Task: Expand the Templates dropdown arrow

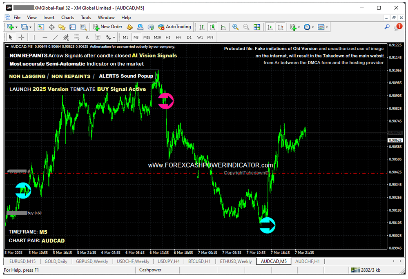Action: (327, 27)
